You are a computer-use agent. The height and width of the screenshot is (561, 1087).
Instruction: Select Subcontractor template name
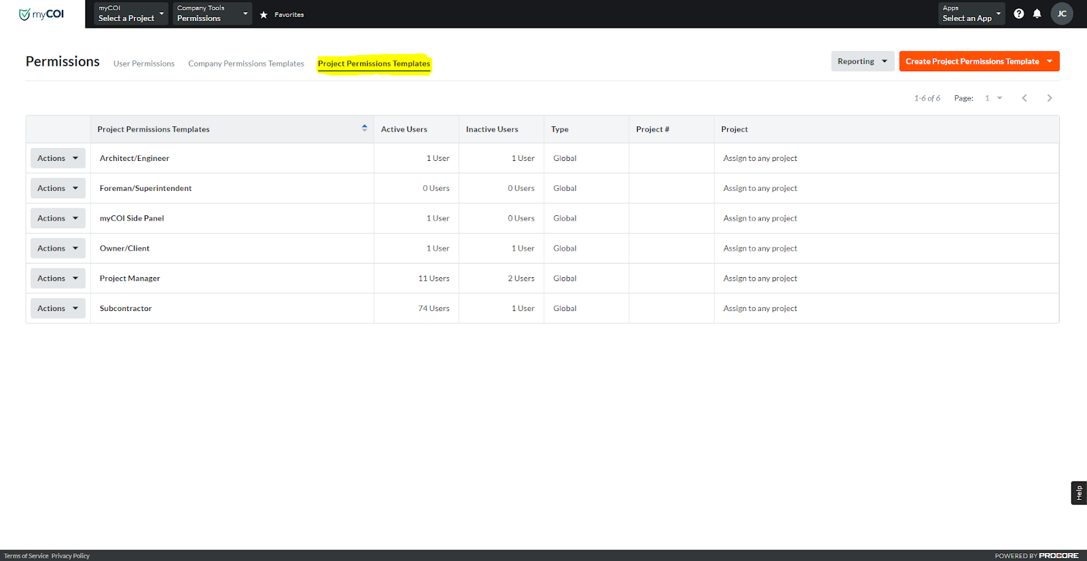[126, 308]
